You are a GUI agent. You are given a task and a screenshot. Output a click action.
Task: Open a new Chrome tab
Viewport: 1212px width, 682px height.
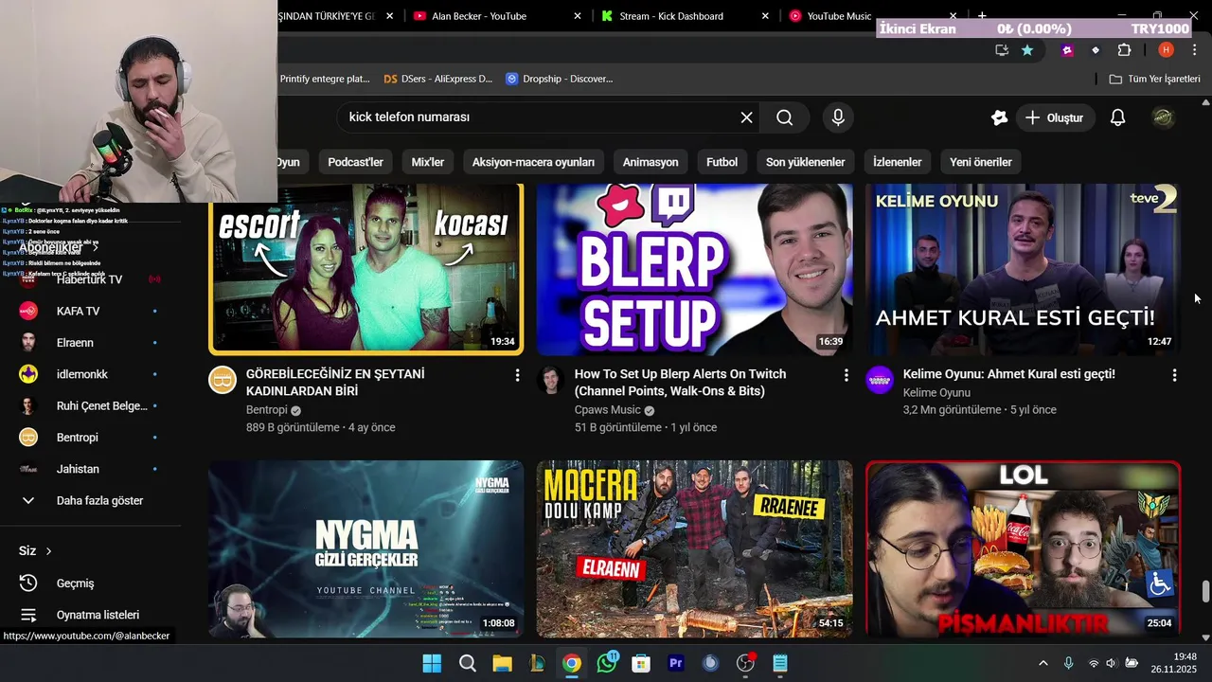click(982, 16)
